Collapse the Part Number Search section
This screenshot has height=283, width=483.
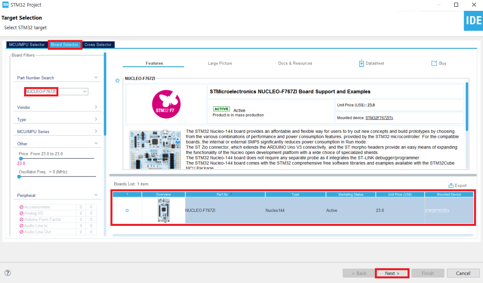coord(96,77)
